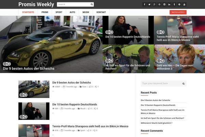
Task: Open the gold car thumbnail in post list
Action: [34, 89]
